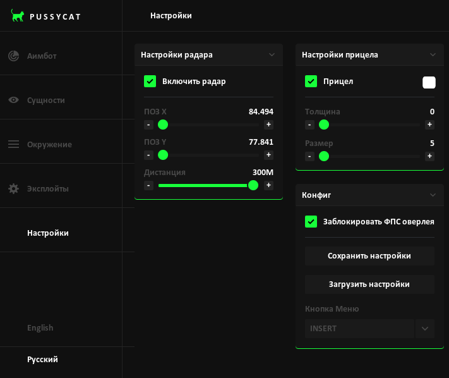
Task: Collapse the Настройки радара panel
Action: click(272, 54)
